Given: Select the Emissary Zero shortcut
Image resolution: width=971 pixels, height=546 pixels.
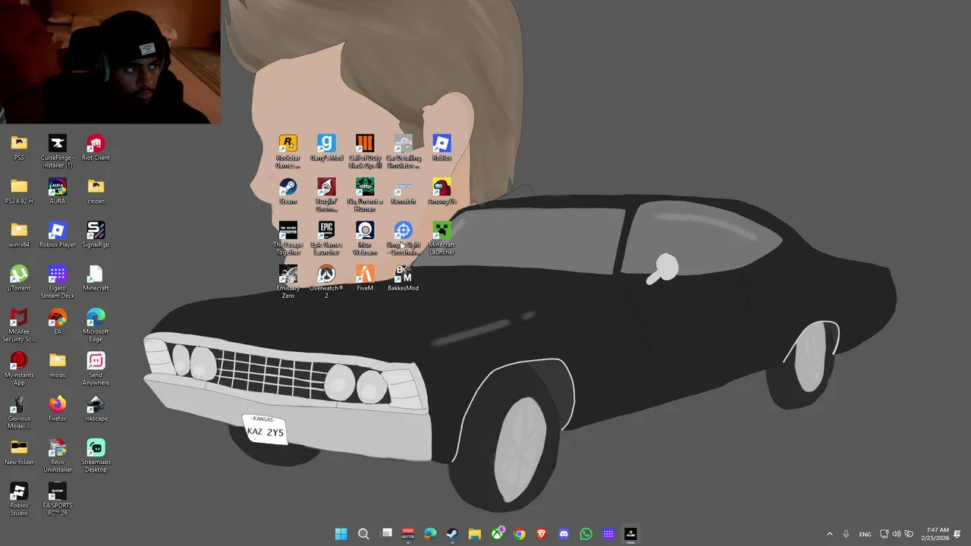Looking at the screenshot, I should coord(288,281).
